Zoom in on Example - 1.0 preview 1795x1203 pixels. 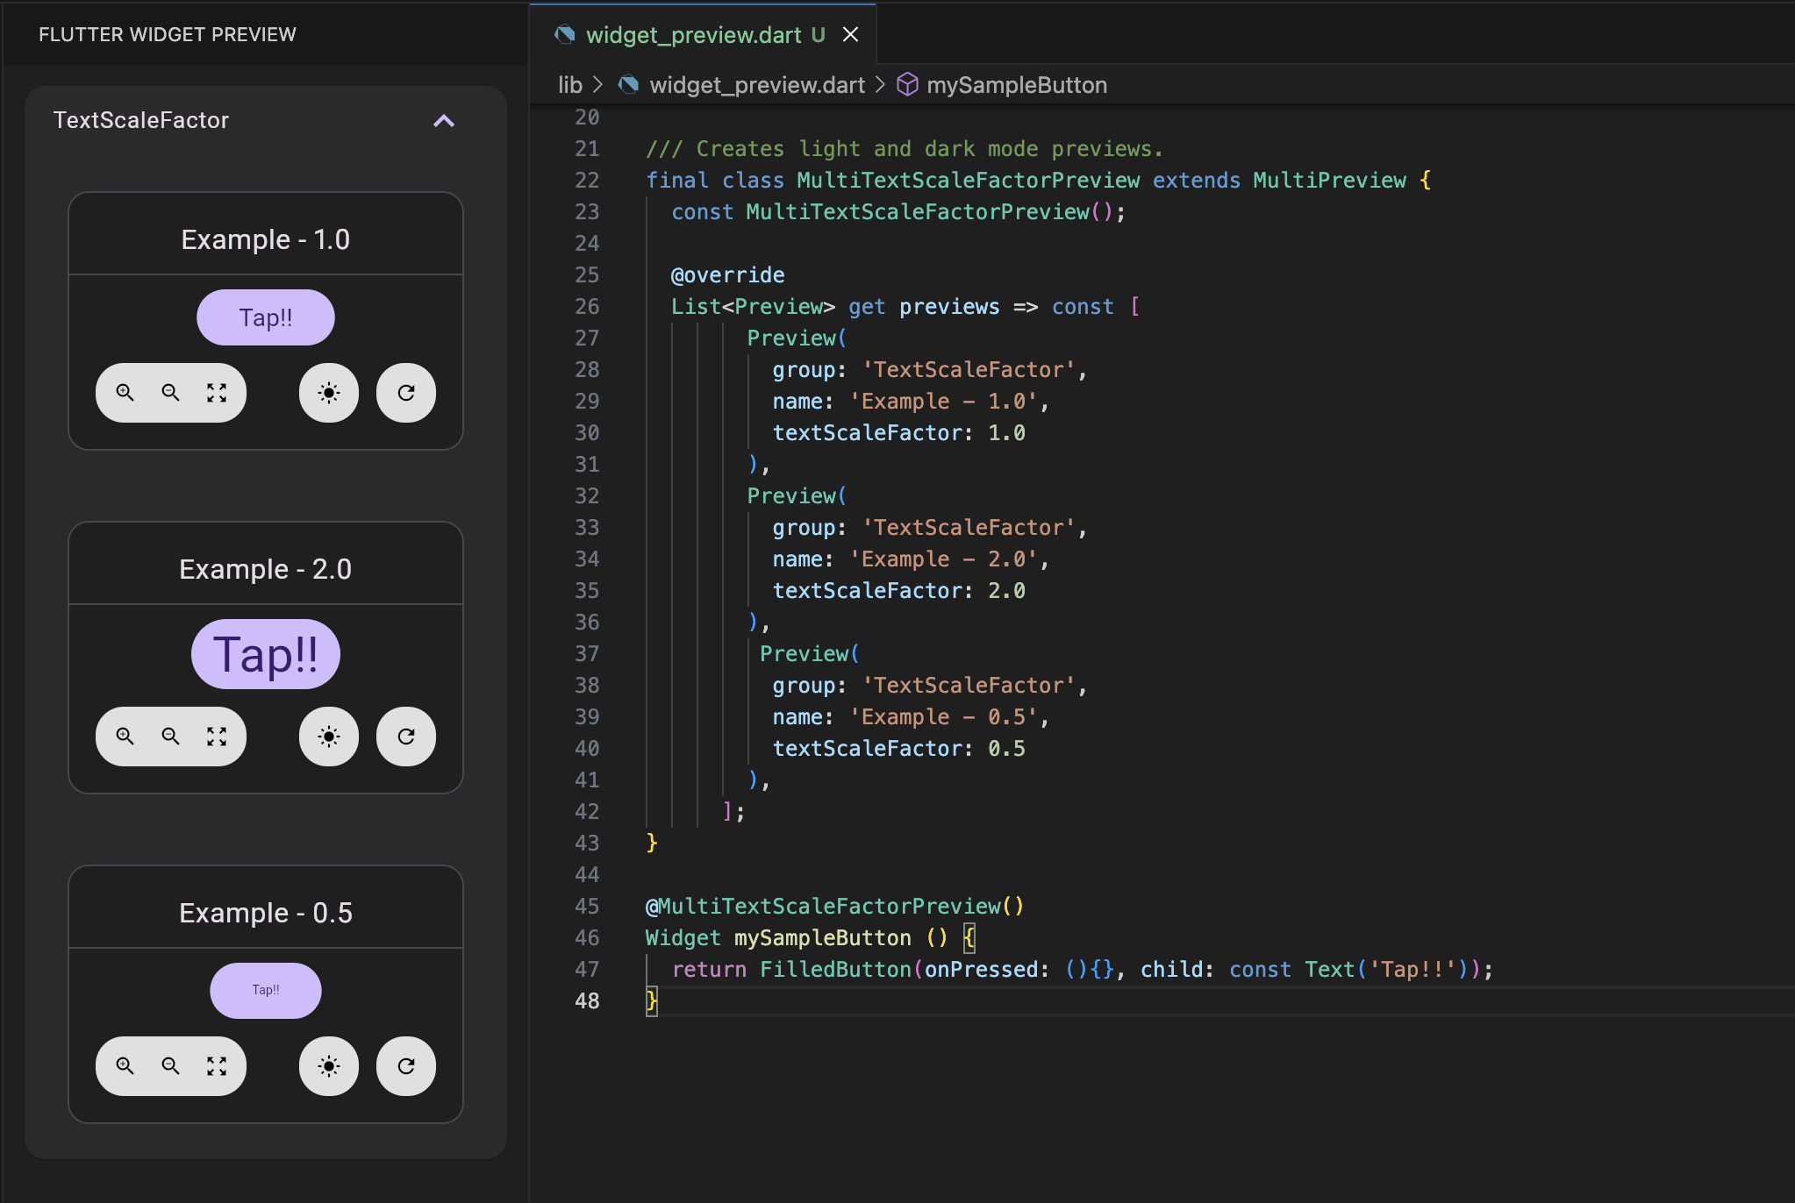[125, 393]
